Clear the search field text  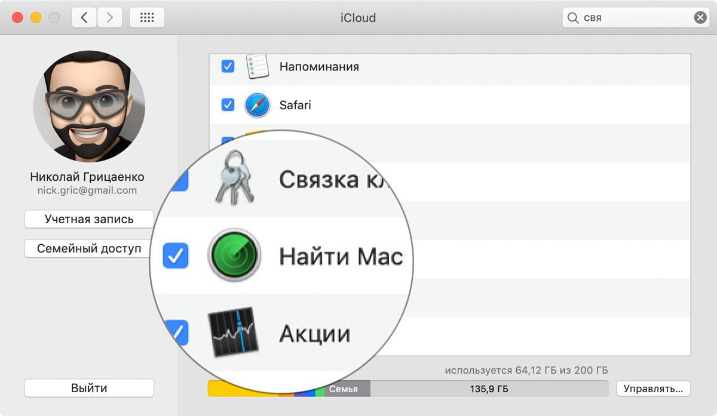(x=700, y=18)
